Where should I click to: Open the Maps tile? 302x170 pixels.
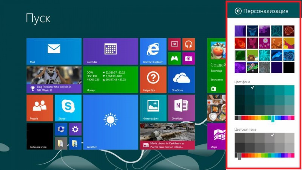[x=216, y=136]
